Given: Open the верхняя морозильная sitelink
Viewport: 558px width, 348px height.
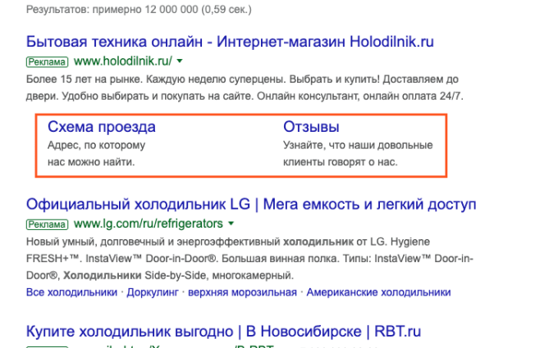Looking at the screenshot, I should coord(242,292).
